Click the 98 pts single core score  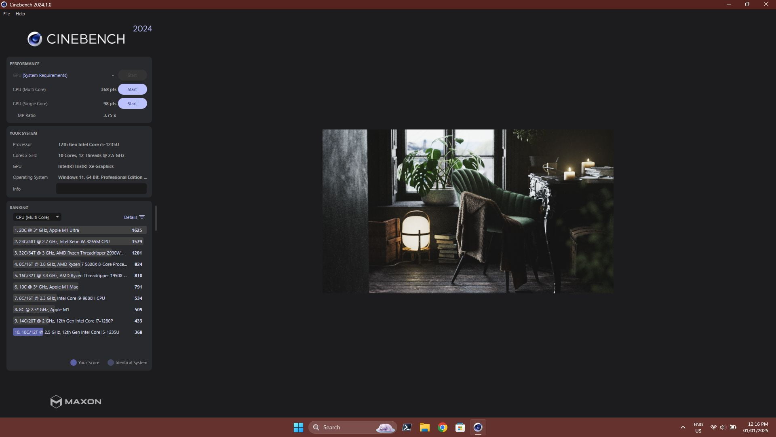110,104
